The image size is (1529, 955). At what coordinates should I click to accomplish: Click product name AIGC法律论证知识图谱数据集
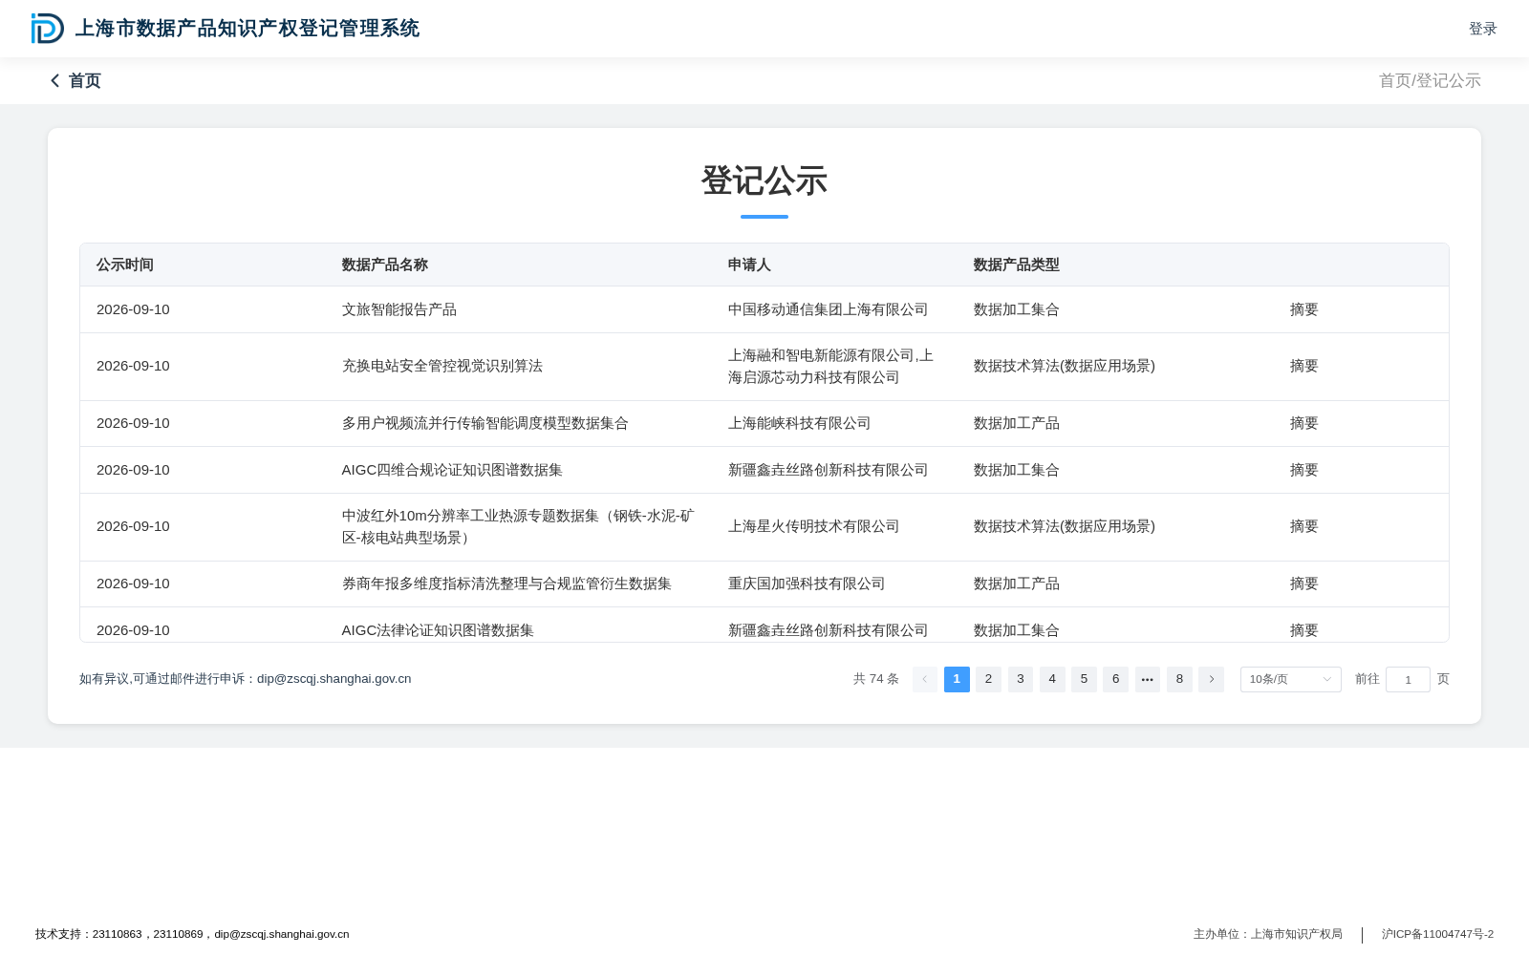point(438,630)
